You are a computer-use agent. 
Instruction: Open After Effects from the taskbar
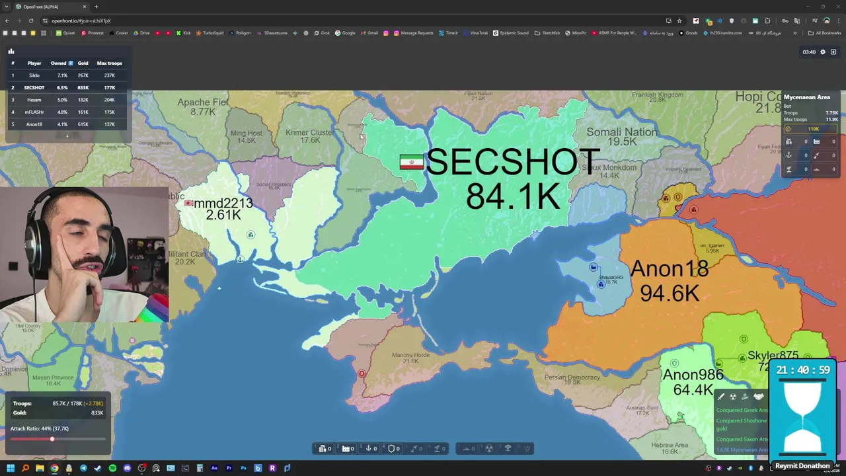[x=214, y=468]
